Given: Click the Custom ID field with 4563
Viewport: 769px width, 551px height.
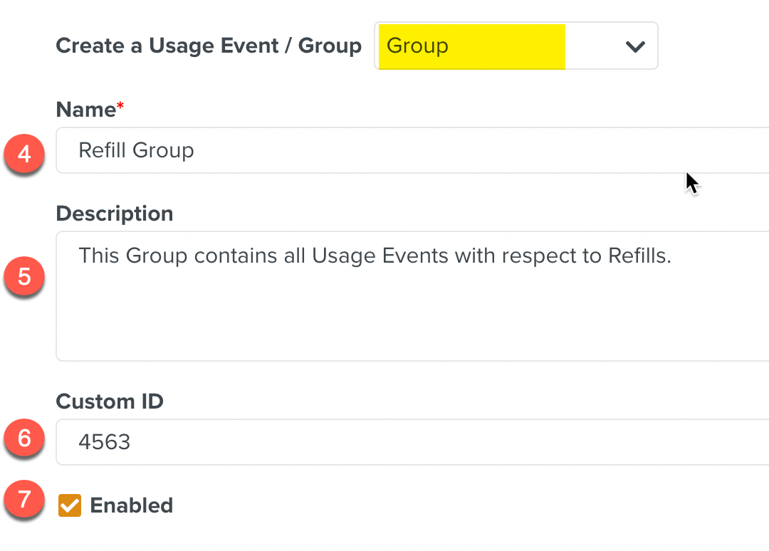Looking at the screenshot, I should point(412,441).
